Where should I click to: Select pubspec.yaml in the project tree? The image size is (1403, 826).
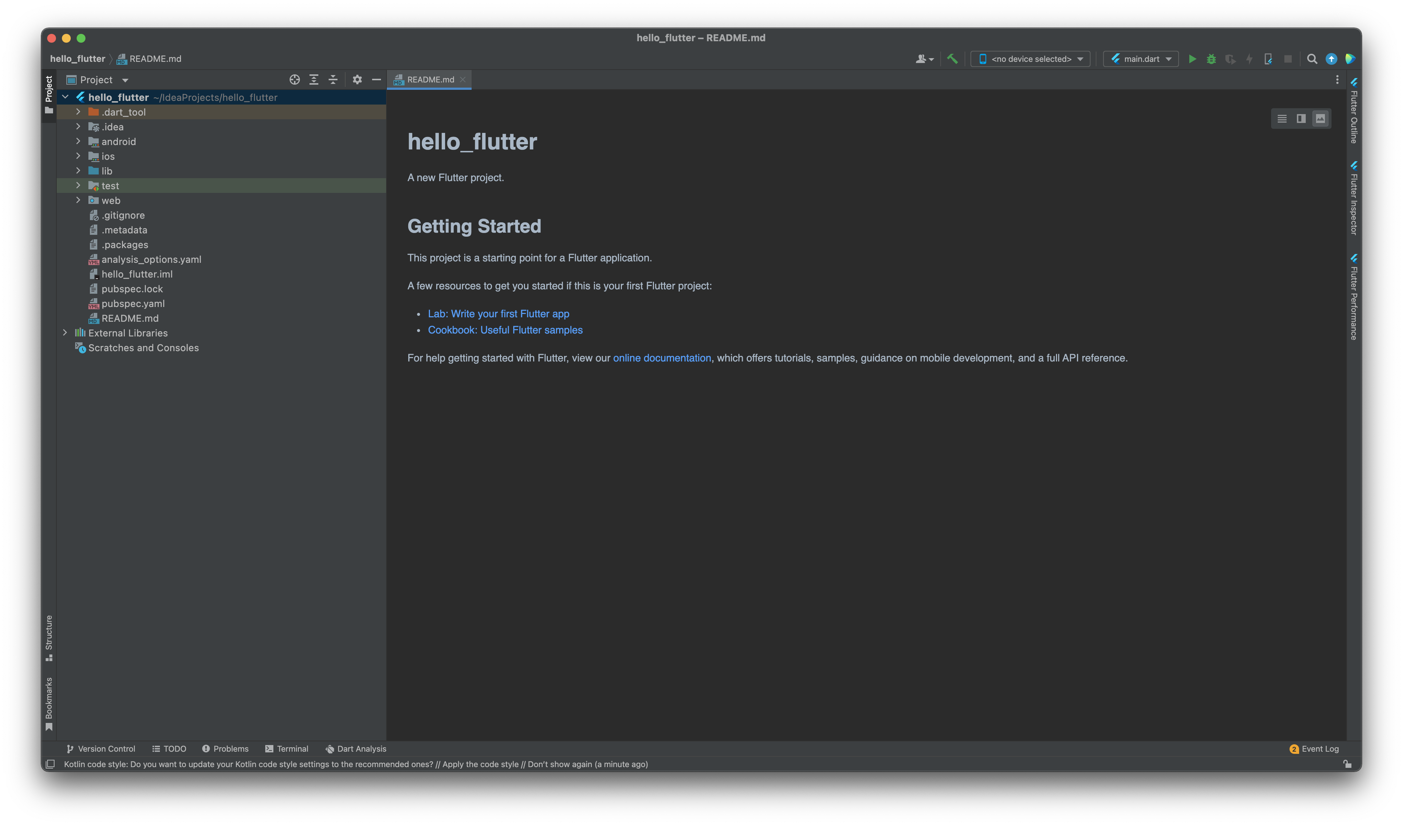(x=133, y=303)
